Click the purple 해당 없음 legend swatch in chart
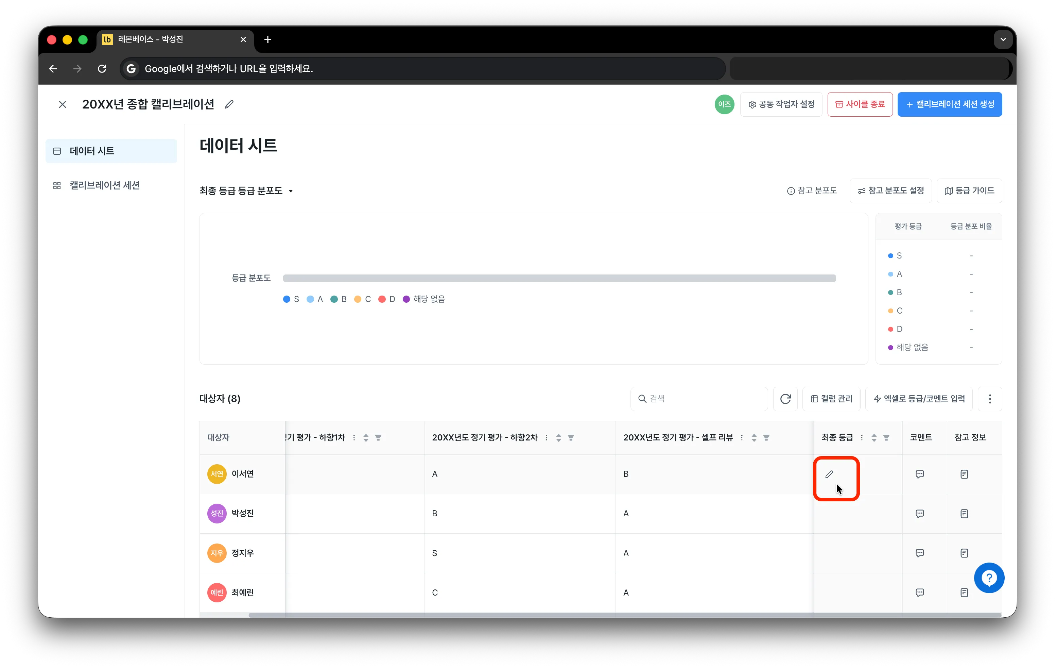This screenshot has width=1055, height=668. [406, 299]
